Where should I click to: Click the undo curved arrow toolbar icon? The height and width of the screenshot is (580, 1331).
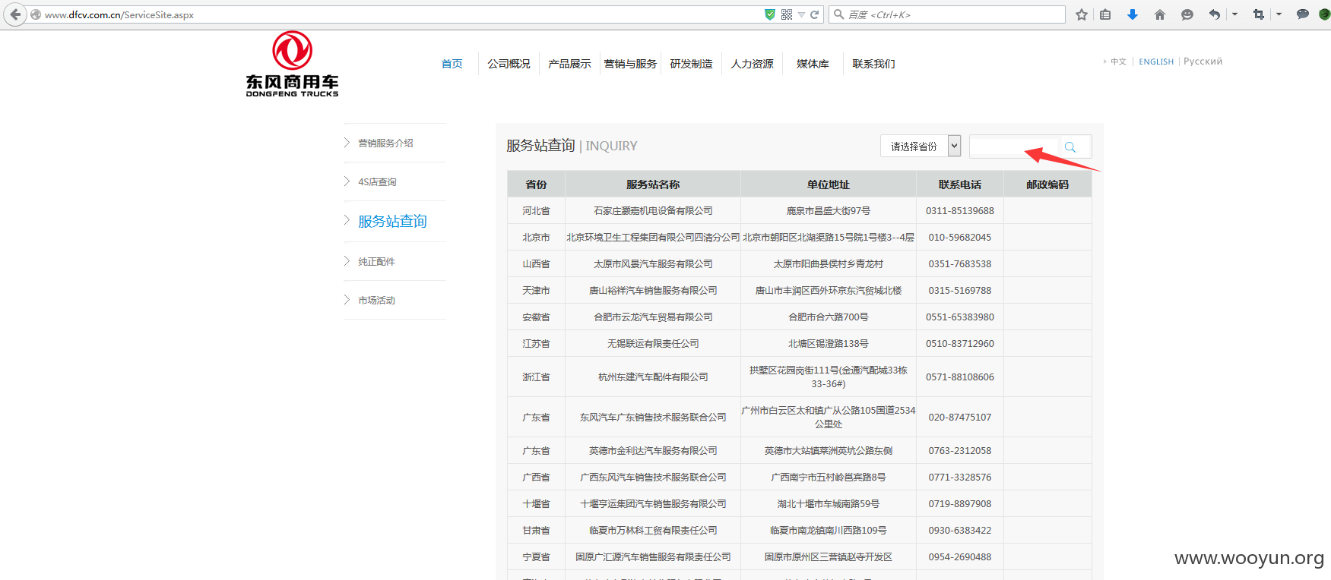(1214, 14)
